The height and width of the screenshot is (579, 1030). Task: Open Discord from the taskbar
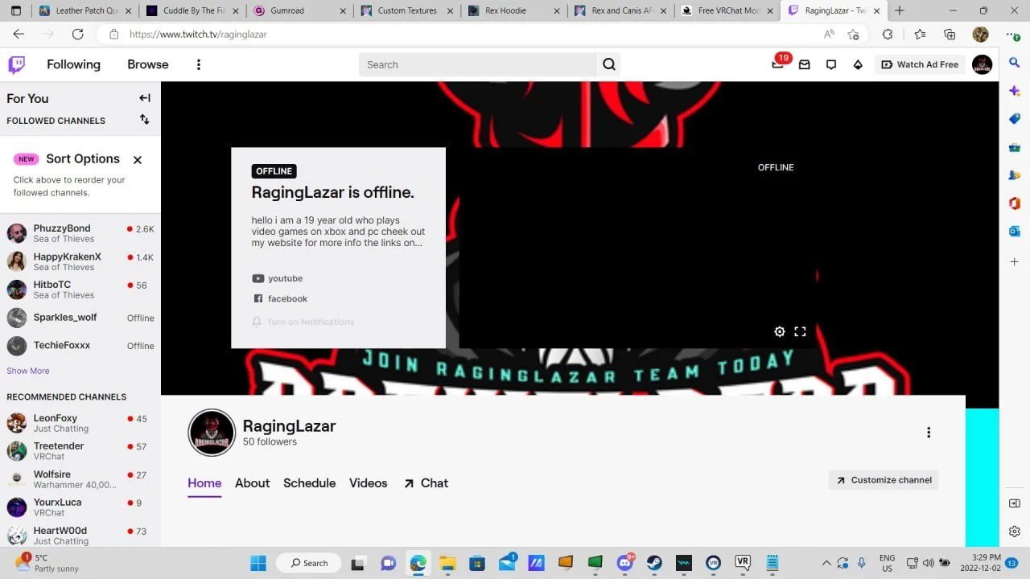625,563
